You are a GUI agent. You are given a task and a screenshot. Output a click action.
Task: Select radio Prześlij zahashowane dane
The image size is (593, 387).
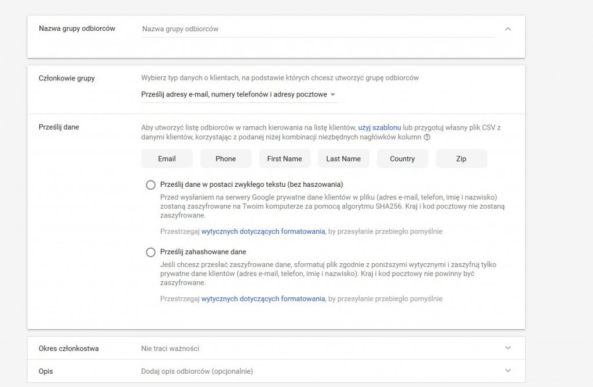(151, 252)
